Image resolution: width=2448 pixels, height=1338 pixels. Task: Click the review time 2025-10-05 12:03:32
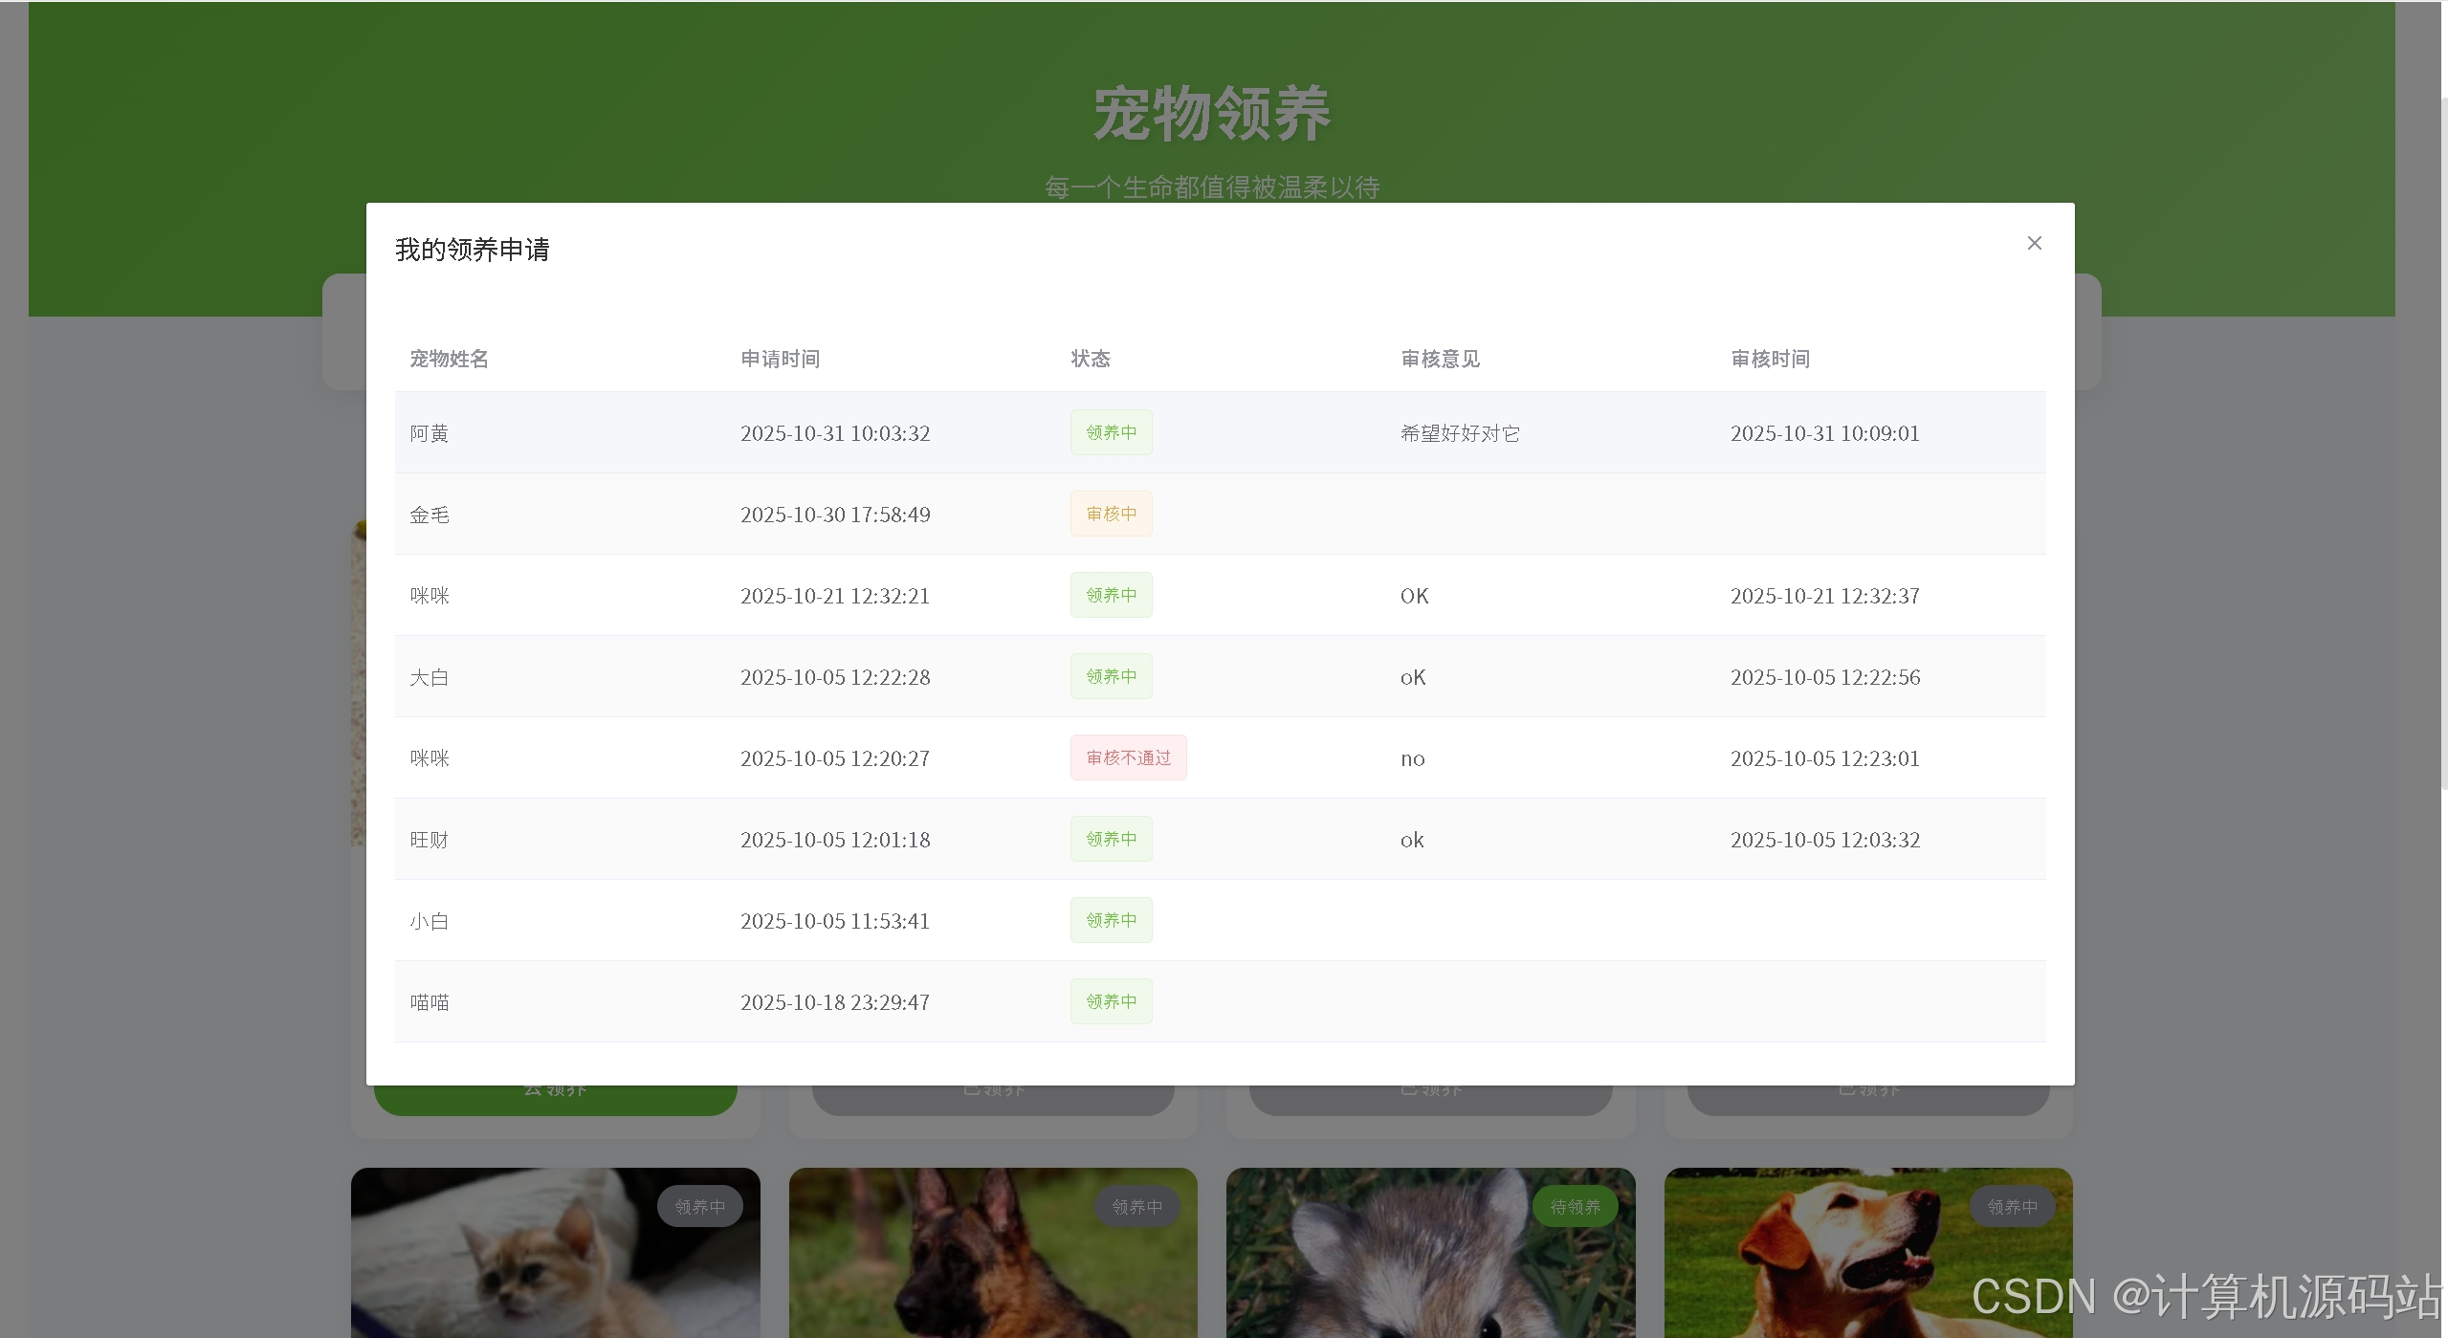click(x=1825, y=840)
